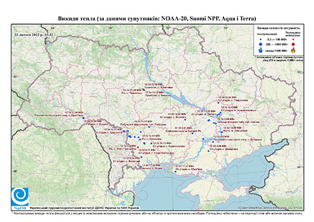
Task: Click the small red dot legend symbol
Action: click(x=293, y=40)
